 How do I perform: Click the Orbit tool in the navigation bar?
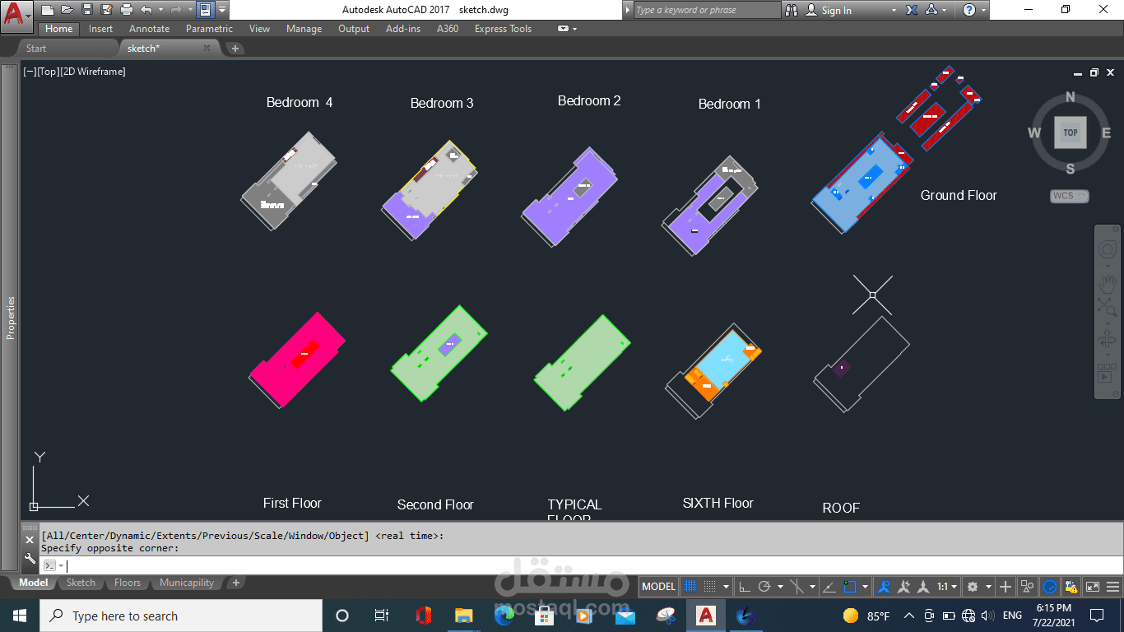click(x=1108, y=338)
